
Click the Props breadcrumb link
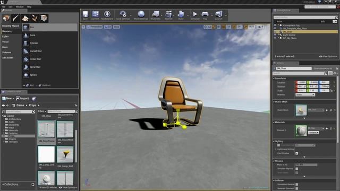pyautogui.click(x=32, y=105)
